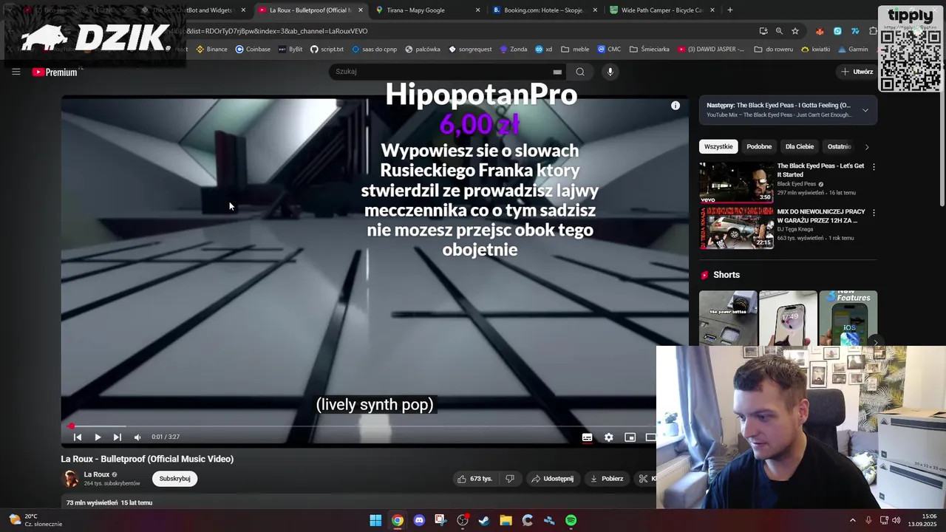Screen dimensions: 946x532
Task: Open the Coinbase bookmark
Action: click(253, 50)
